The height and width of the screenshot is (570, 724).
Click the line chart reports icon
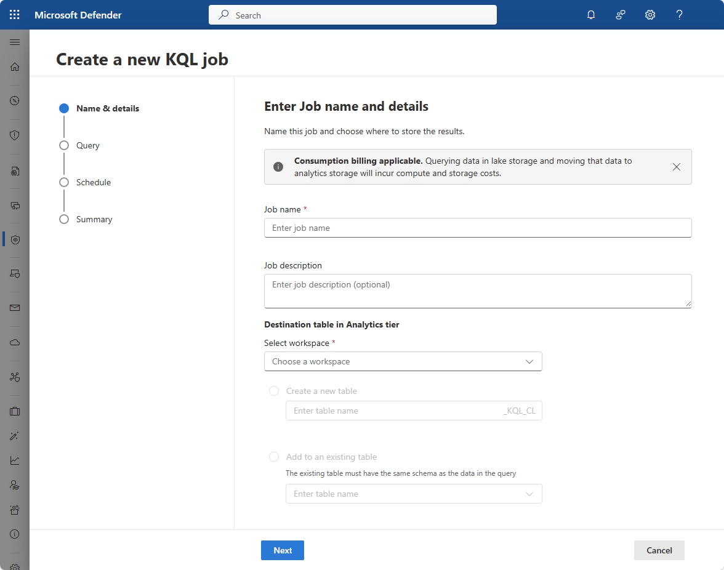coord(15,460)
